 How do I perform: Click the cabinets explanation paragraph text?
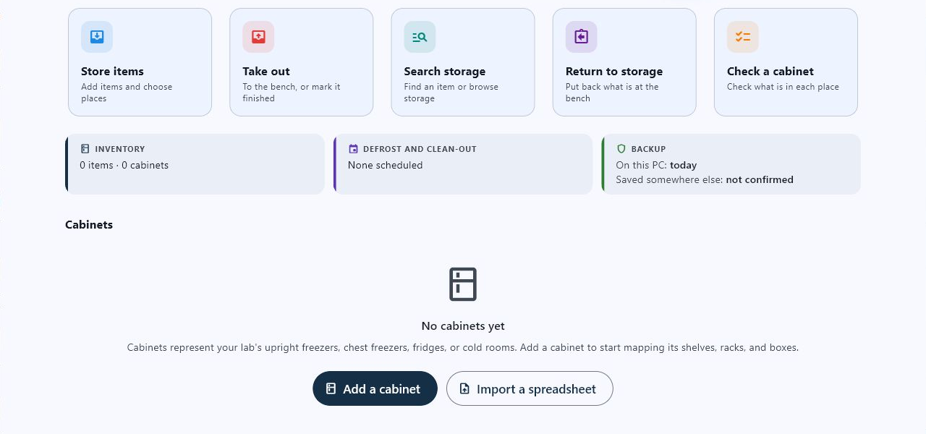click(x=463, y=347)
